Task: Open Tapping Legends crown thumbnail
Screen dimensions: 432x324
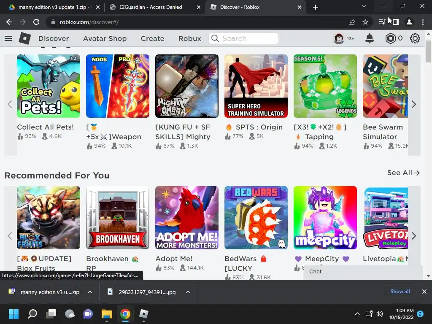Action: (x=325, y=86)
